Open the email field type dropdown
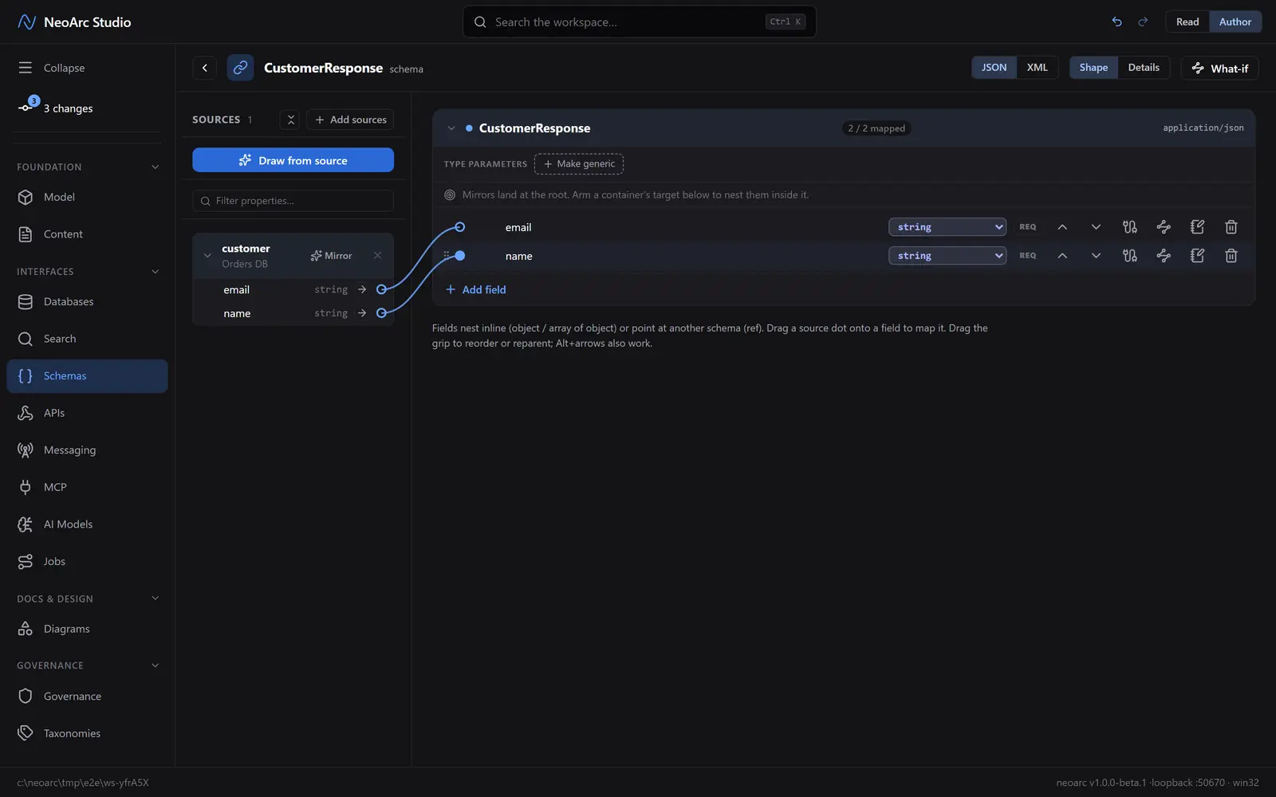The width and height of the screenshot is (1276, 797). pos(947,227)
